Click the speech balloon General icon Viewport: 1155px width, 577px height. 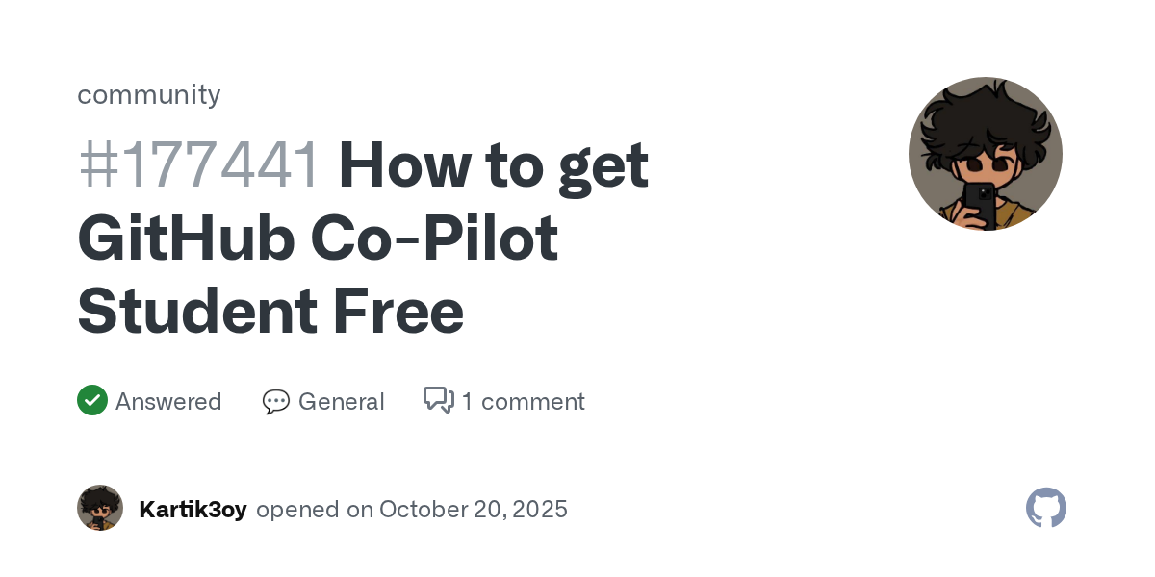[276, 401]
